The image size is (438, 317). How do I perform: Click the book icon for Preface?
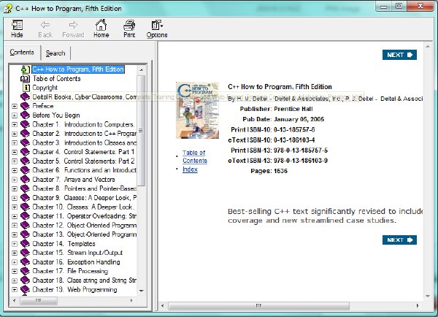(25, 106)
